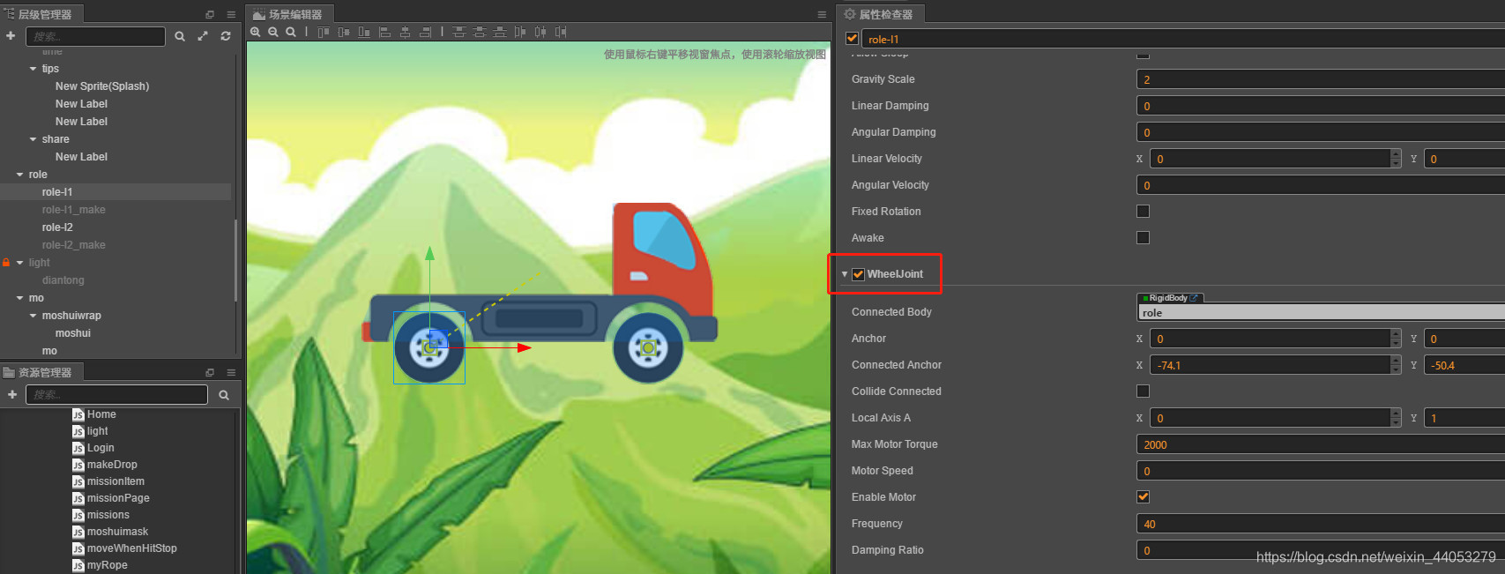Collapse the mo parent node
1505x574 pixels.
point(20,298)
